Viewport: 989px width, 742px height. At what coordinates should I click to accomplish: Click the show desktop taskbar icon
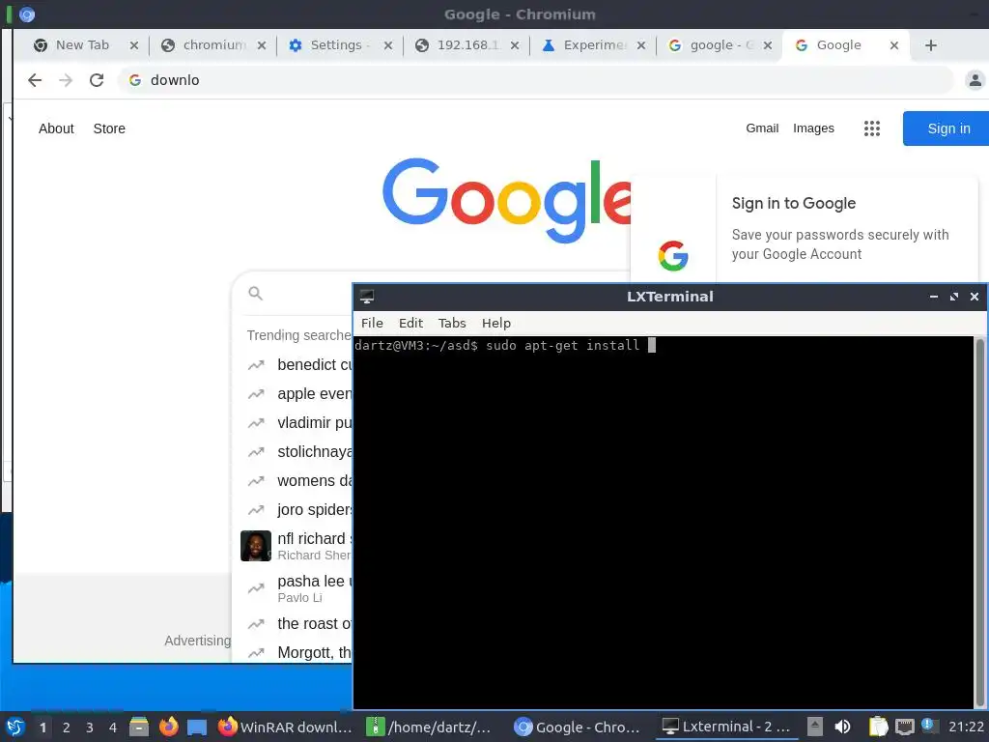[x=197, y=727]
